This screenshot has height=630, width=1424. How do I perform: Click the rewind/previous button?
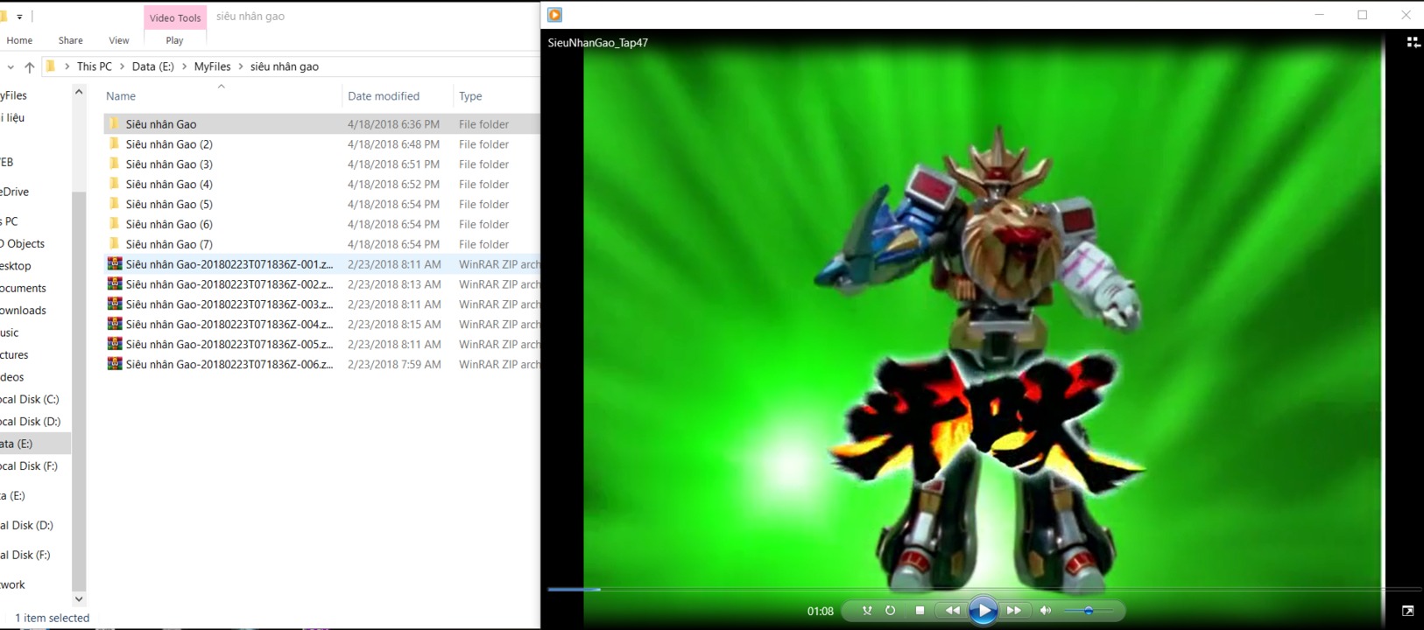(952, 611)
